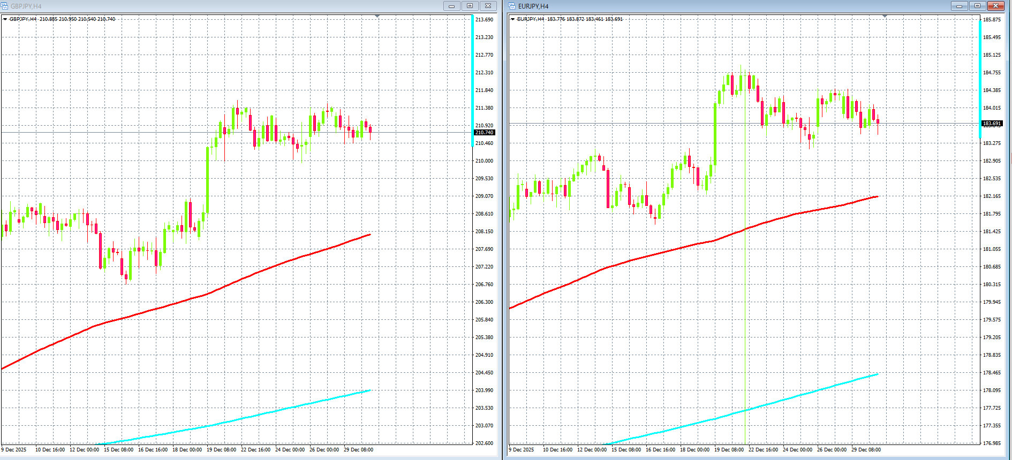Minimize the EURJPY,H4 chart window
Viewport: 1012px width, 460px height.
click(959, 6)
